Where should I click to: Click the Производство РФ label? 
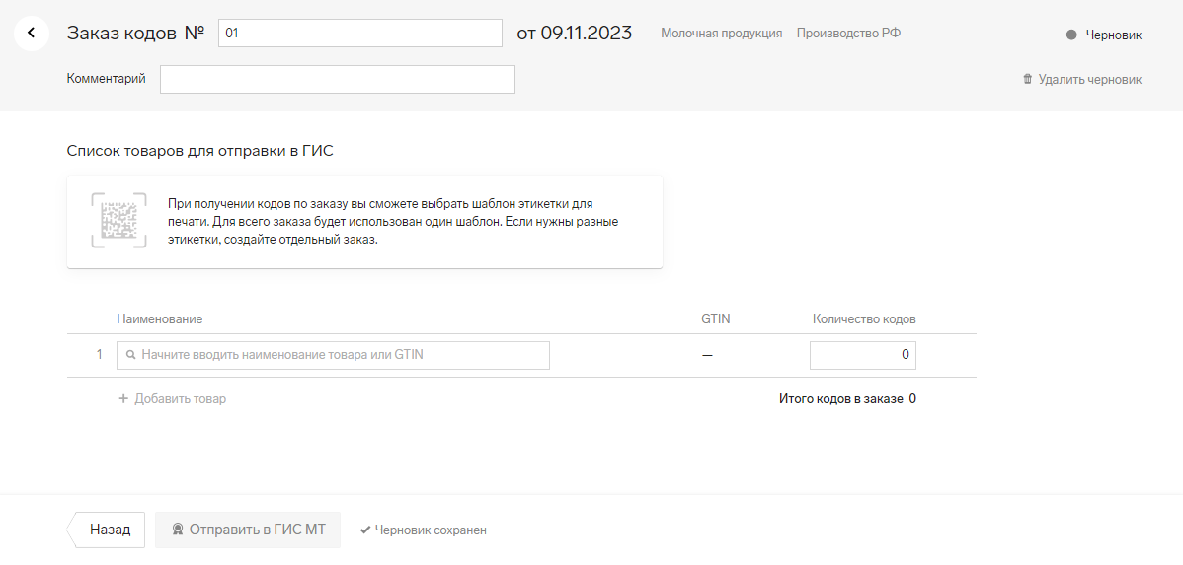click(848, 34)
